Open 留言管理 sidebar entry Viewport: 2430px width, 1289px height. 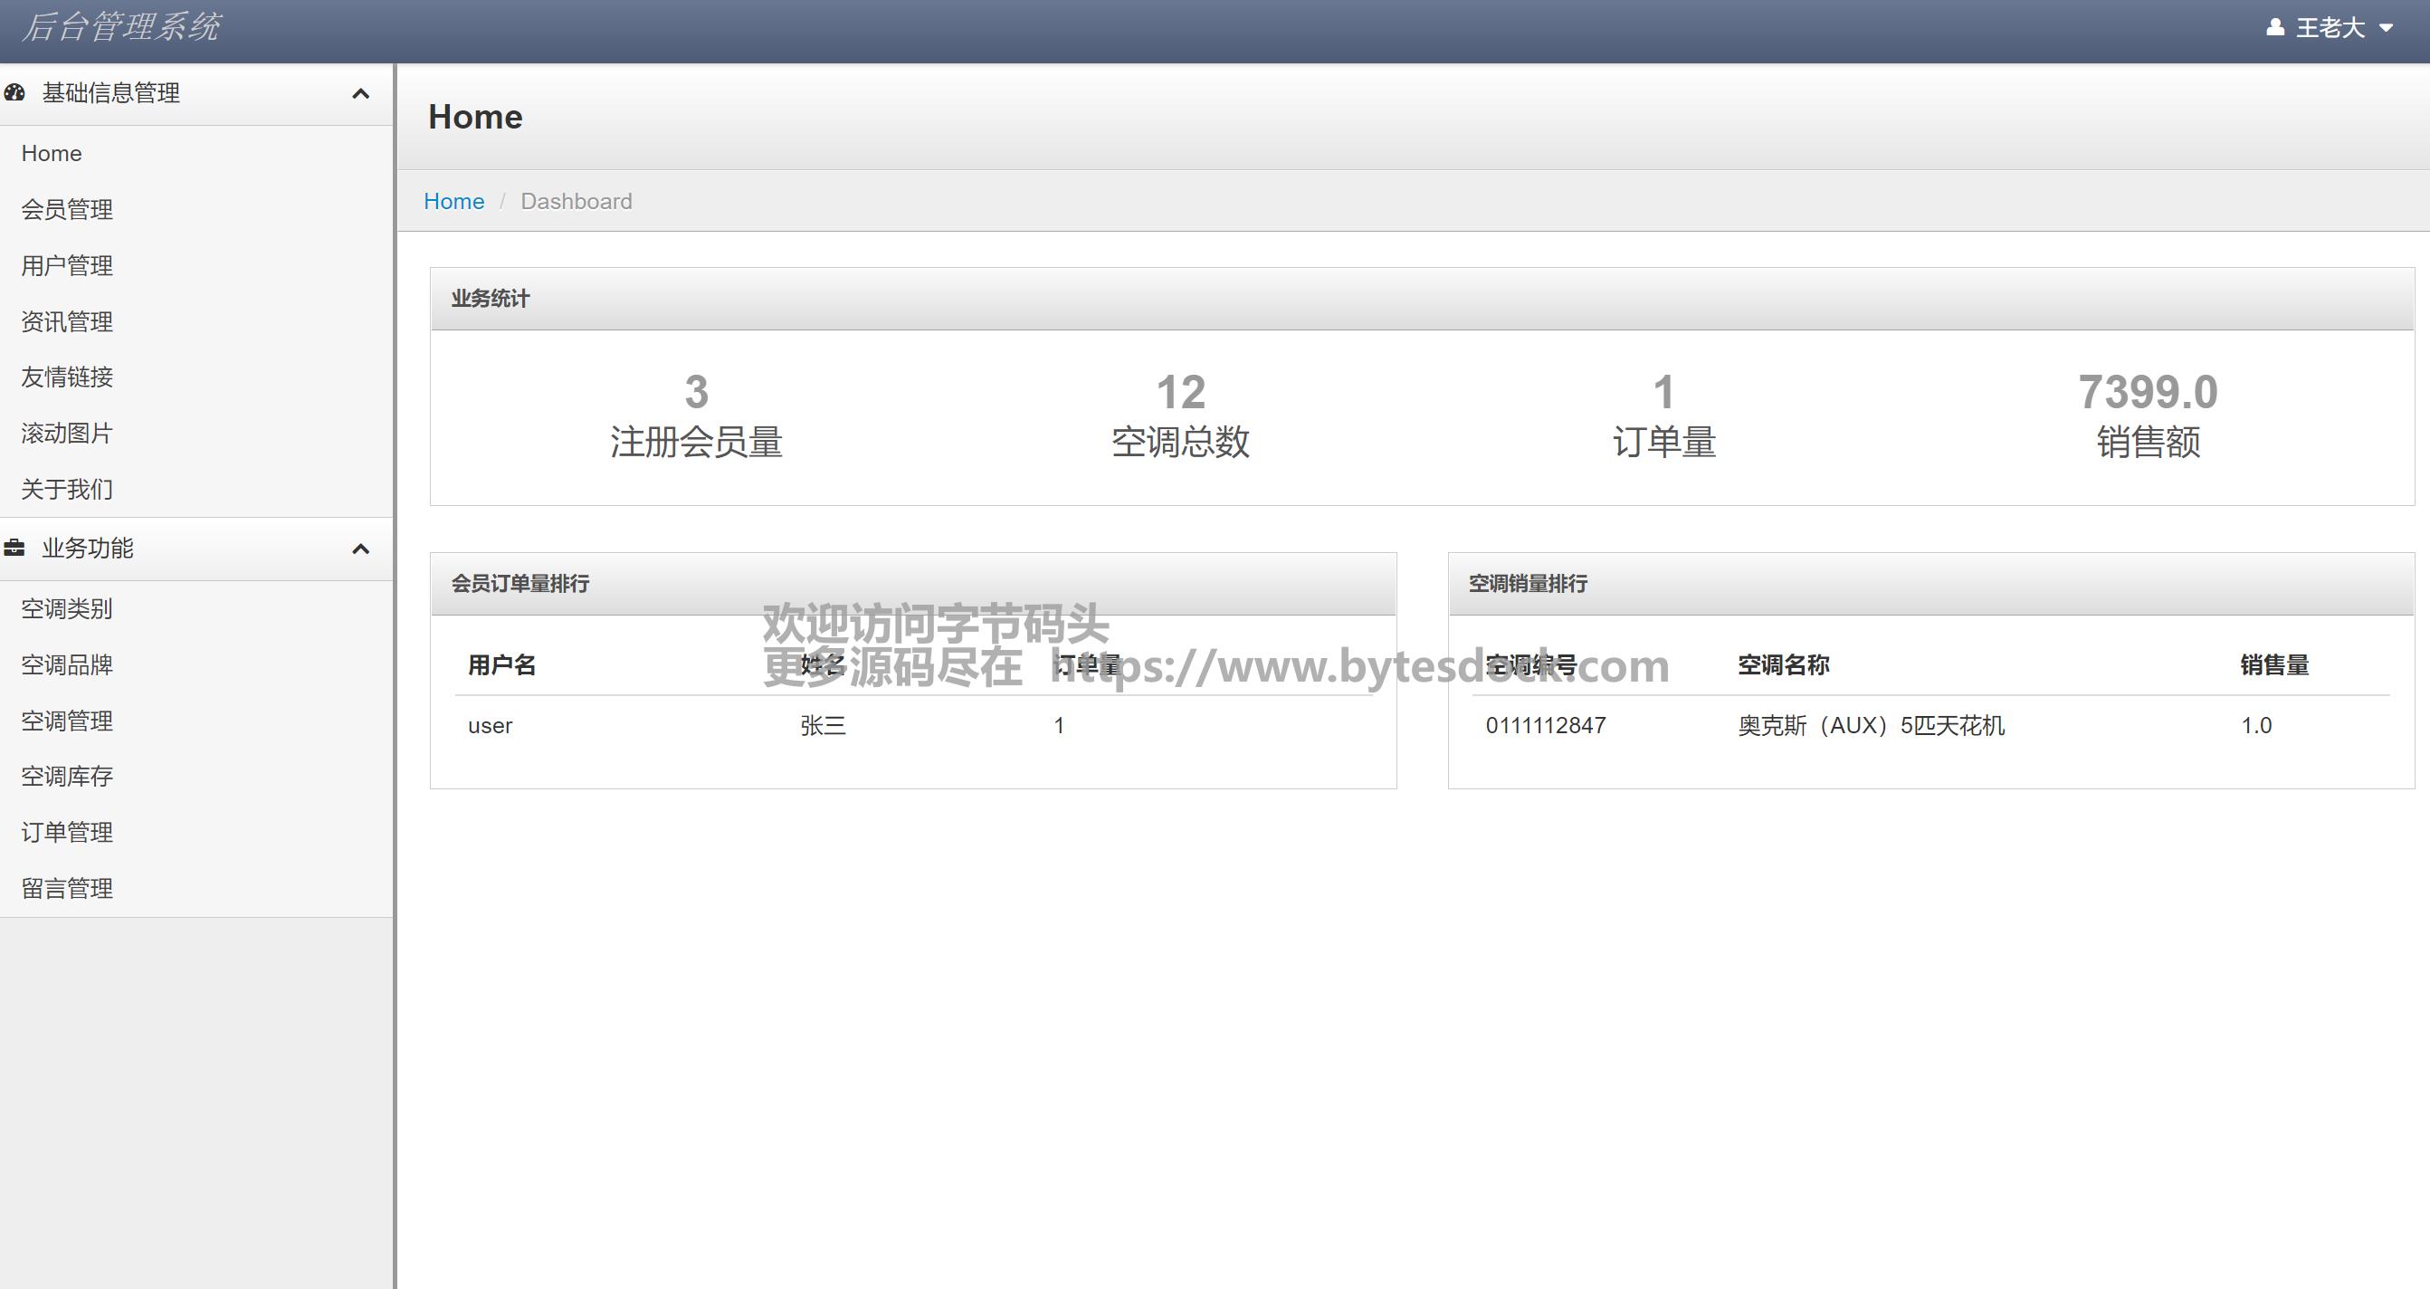(x=67, y=888)
